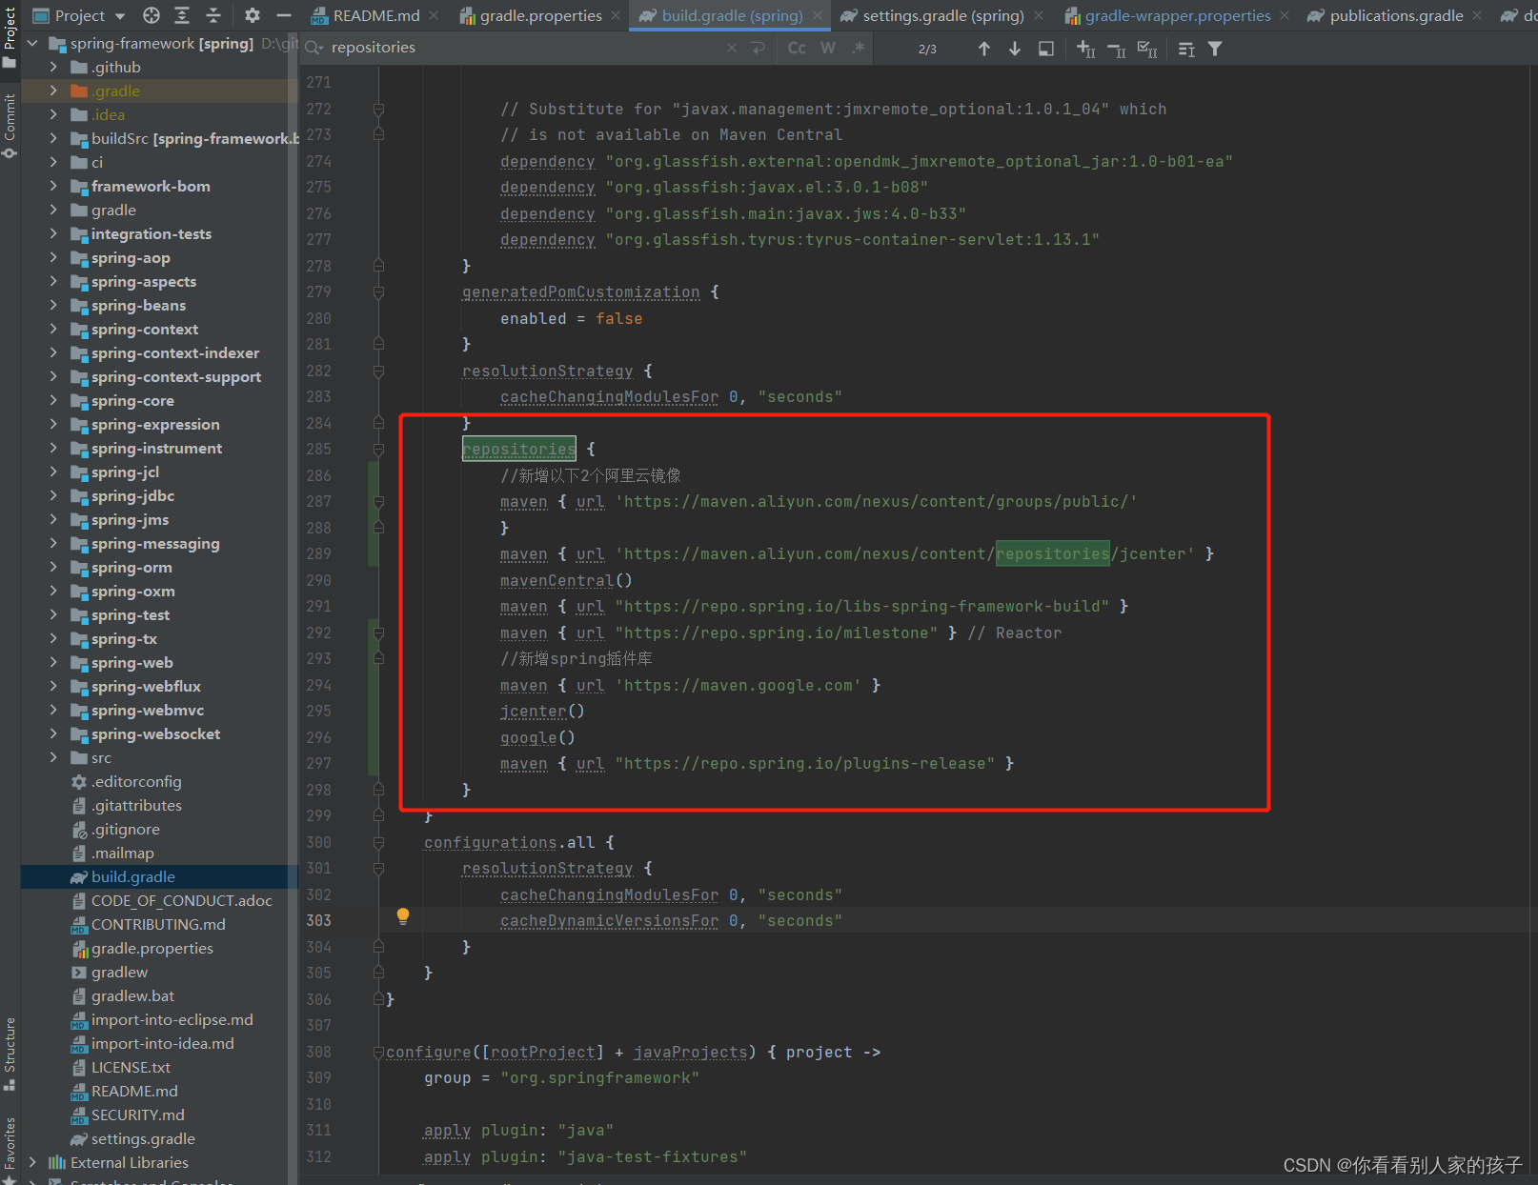Expand the src folder

pyautogui.click(x=53, y=758)
